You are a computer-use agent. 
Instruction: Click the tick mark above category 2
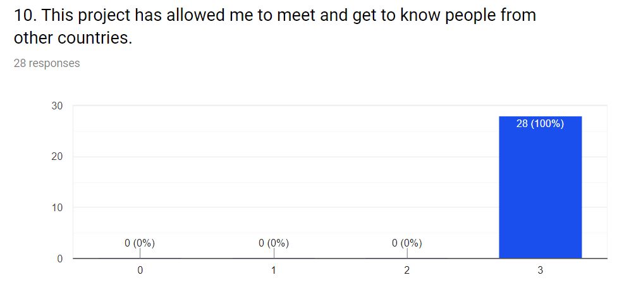coord(407,253)
